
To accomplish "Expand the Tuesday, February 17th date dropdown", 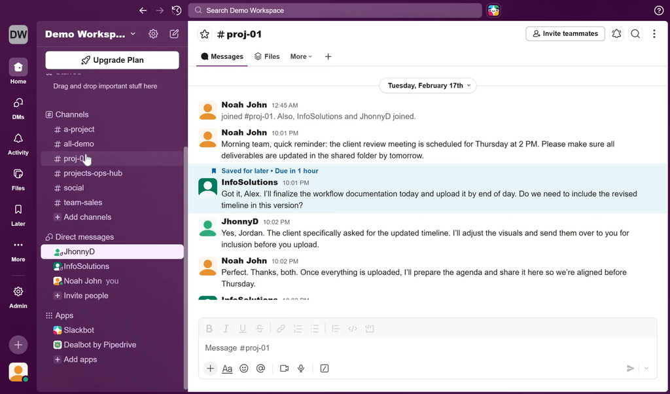I will point(429,86).
